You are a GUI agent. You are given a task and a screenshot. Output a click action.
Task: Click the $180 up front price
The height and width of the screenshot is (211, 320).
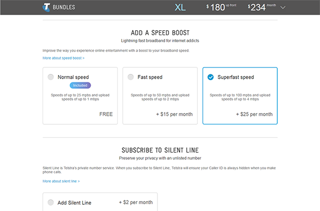tap(221, 7)
